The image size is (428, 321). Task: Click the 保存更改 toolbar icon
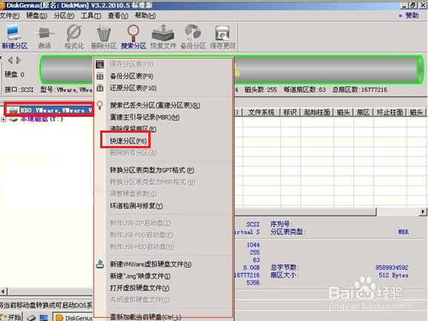(x=223, y=36)
